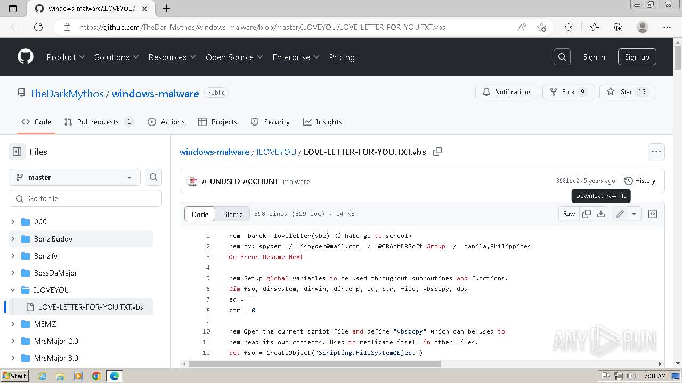
Task: Open the browser extensions icon
Action: 569,27
